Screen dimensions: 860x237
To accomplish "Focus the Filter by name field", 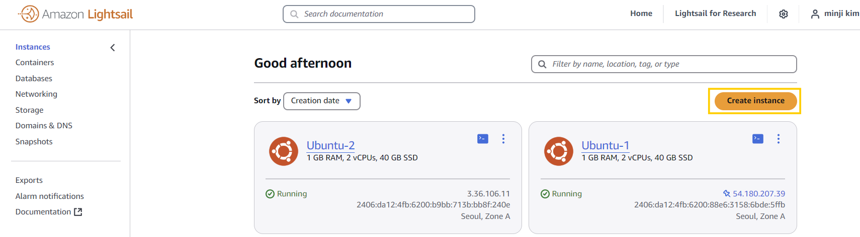I will [664, 64].
